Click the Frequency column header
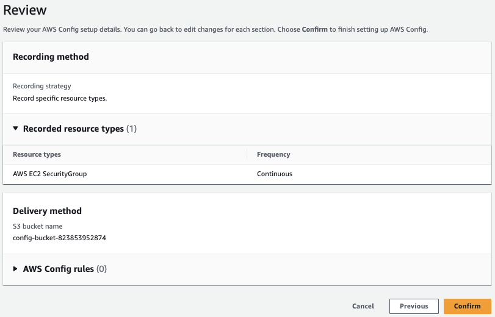 (273, 155)
